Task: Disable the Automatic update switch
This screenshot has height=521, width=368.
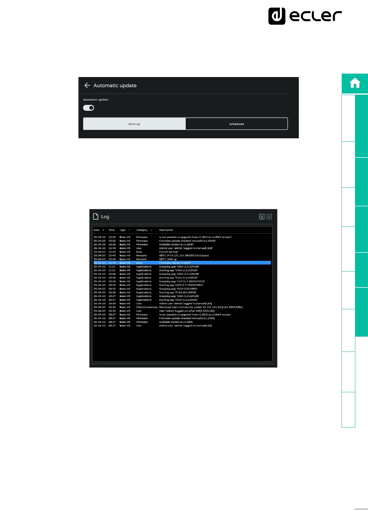Action: [89, 108]
